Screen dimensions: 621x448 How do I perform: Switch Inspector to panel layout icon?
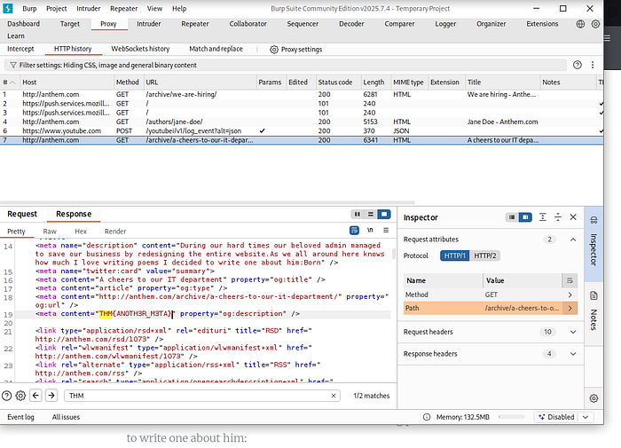click(x=525, y=217)
